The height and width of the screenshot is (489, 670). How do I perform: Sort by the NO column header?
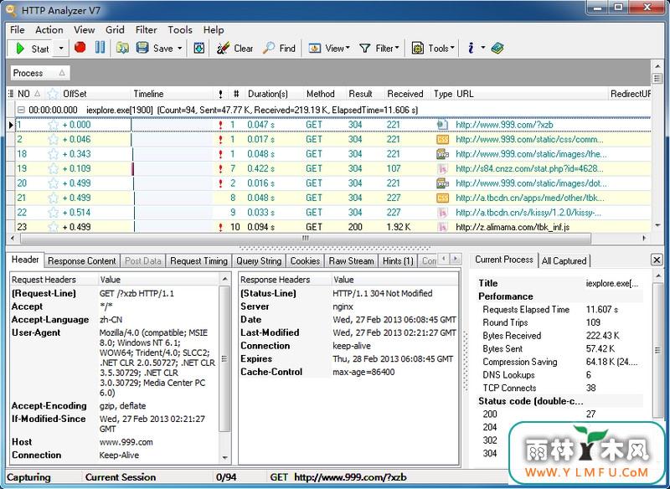click(x=29, y=94)
